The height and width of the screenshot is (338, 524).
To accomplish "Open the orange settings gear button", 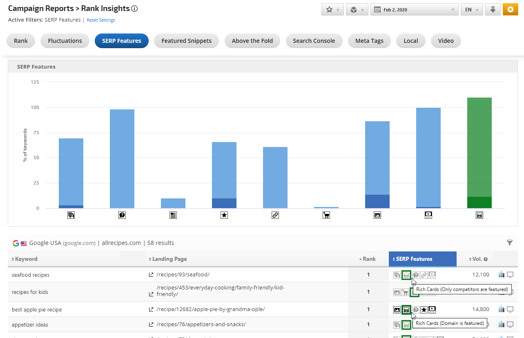I will [510, 10].
